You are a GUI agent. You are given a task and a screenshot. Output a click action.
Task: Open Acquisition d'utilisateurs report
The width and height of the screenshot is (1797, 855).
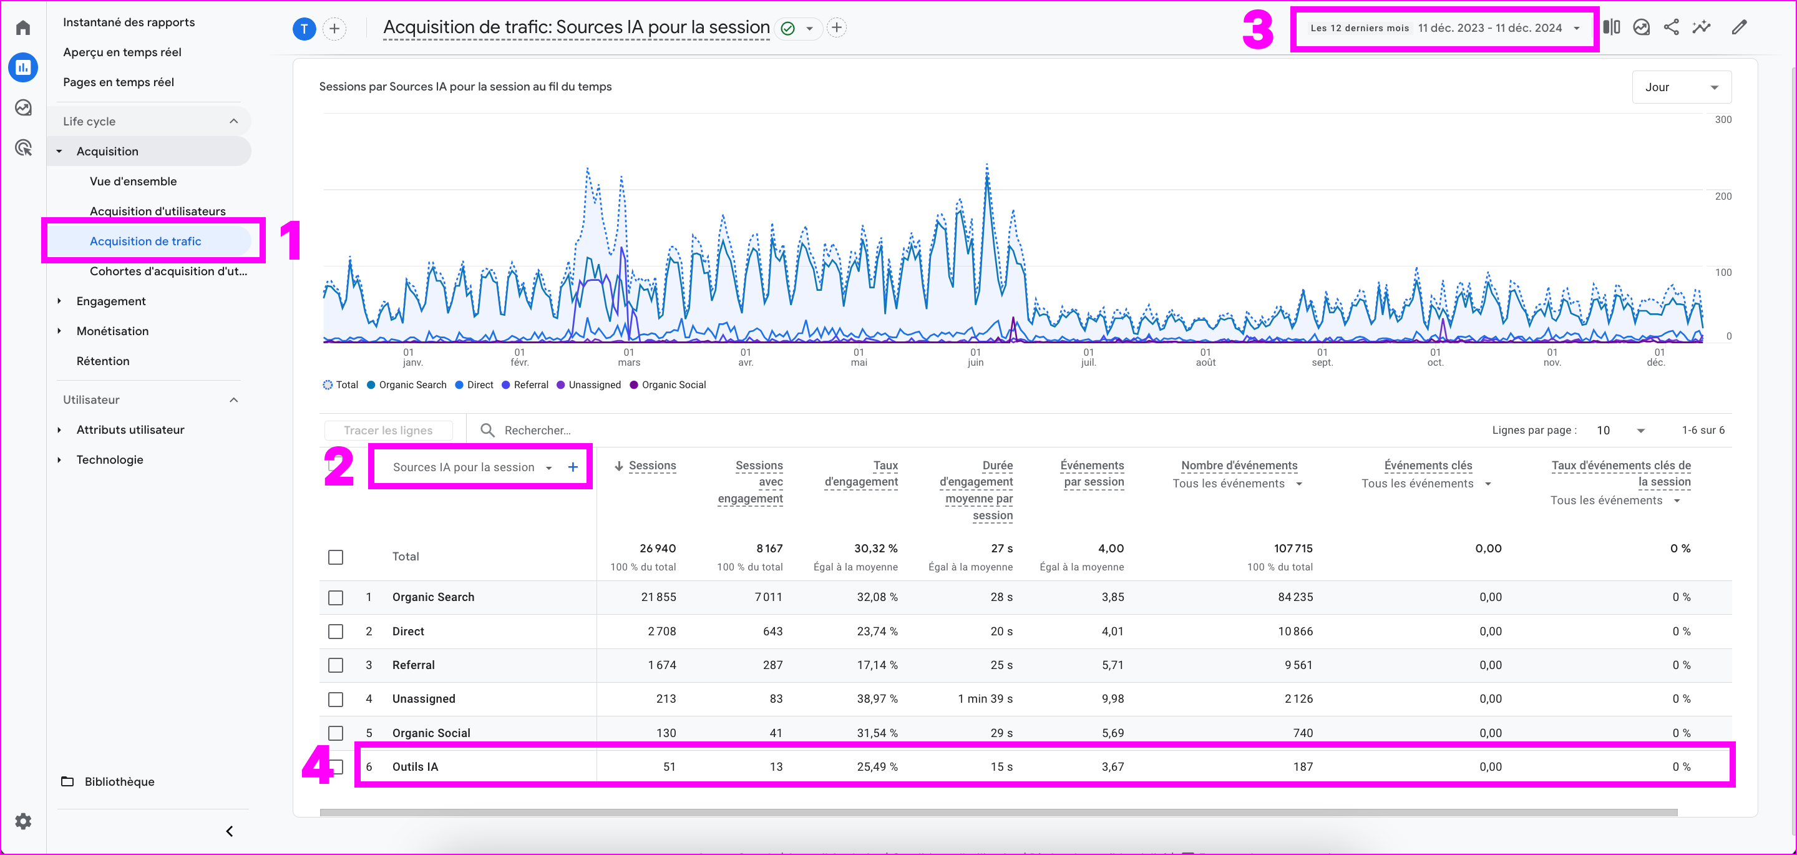click(158, 211)
